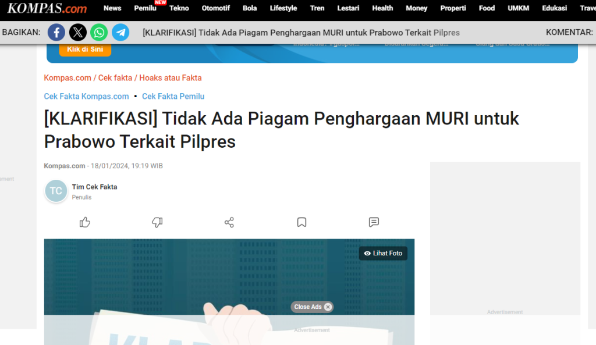Open the Money menu
This screenshot has width=596, height=345.
(417, 8)
